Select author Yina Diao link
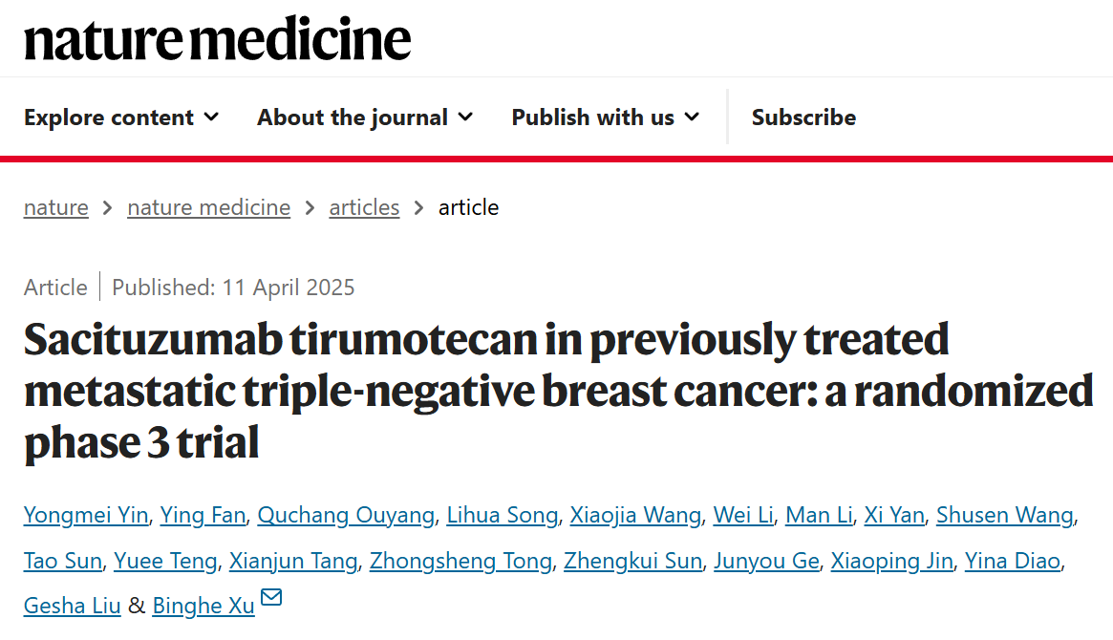Viewport: 1113px width, 640px height. [x=1013, y=561]
